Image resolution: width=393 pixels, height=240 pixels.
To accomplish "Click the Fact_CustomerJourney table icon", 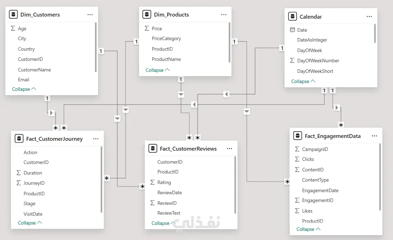I will (19, 139).
